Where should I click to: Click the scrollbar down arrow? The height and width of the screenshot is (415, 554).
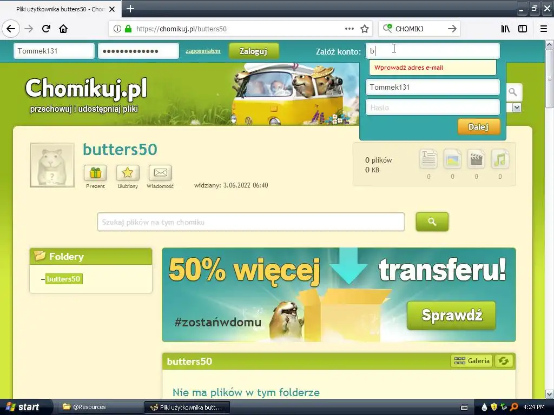[x=550, y=393]
